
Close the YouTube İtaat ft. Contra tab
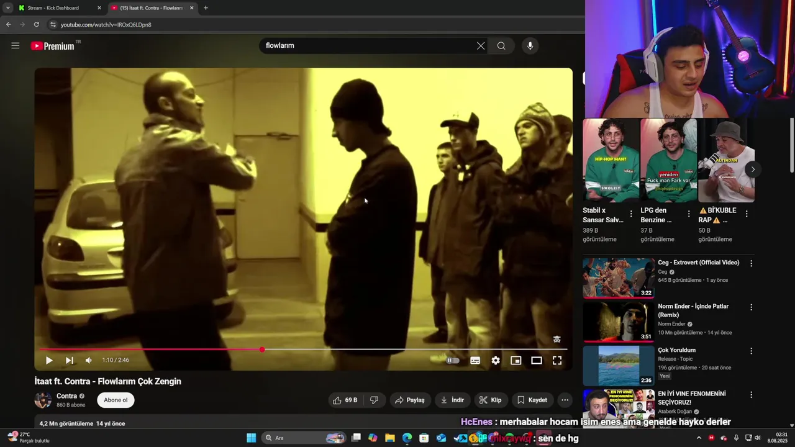pos(191,8)
